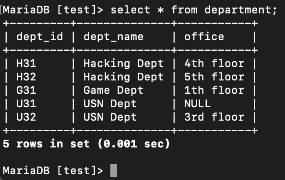This screenshot has height=180, width=285.
Task: Click the dept_name column header
Action: [113, 37]
